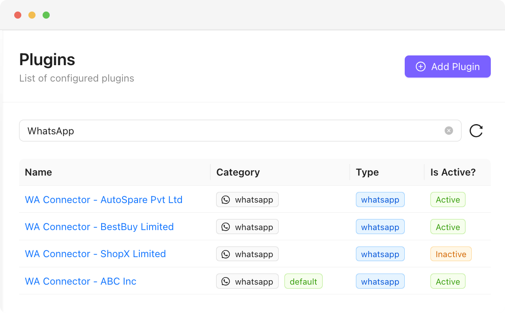Viewport: 505px width, 313px height.
Task: Refresh the plugins list
Action: (x=476, y=131)
